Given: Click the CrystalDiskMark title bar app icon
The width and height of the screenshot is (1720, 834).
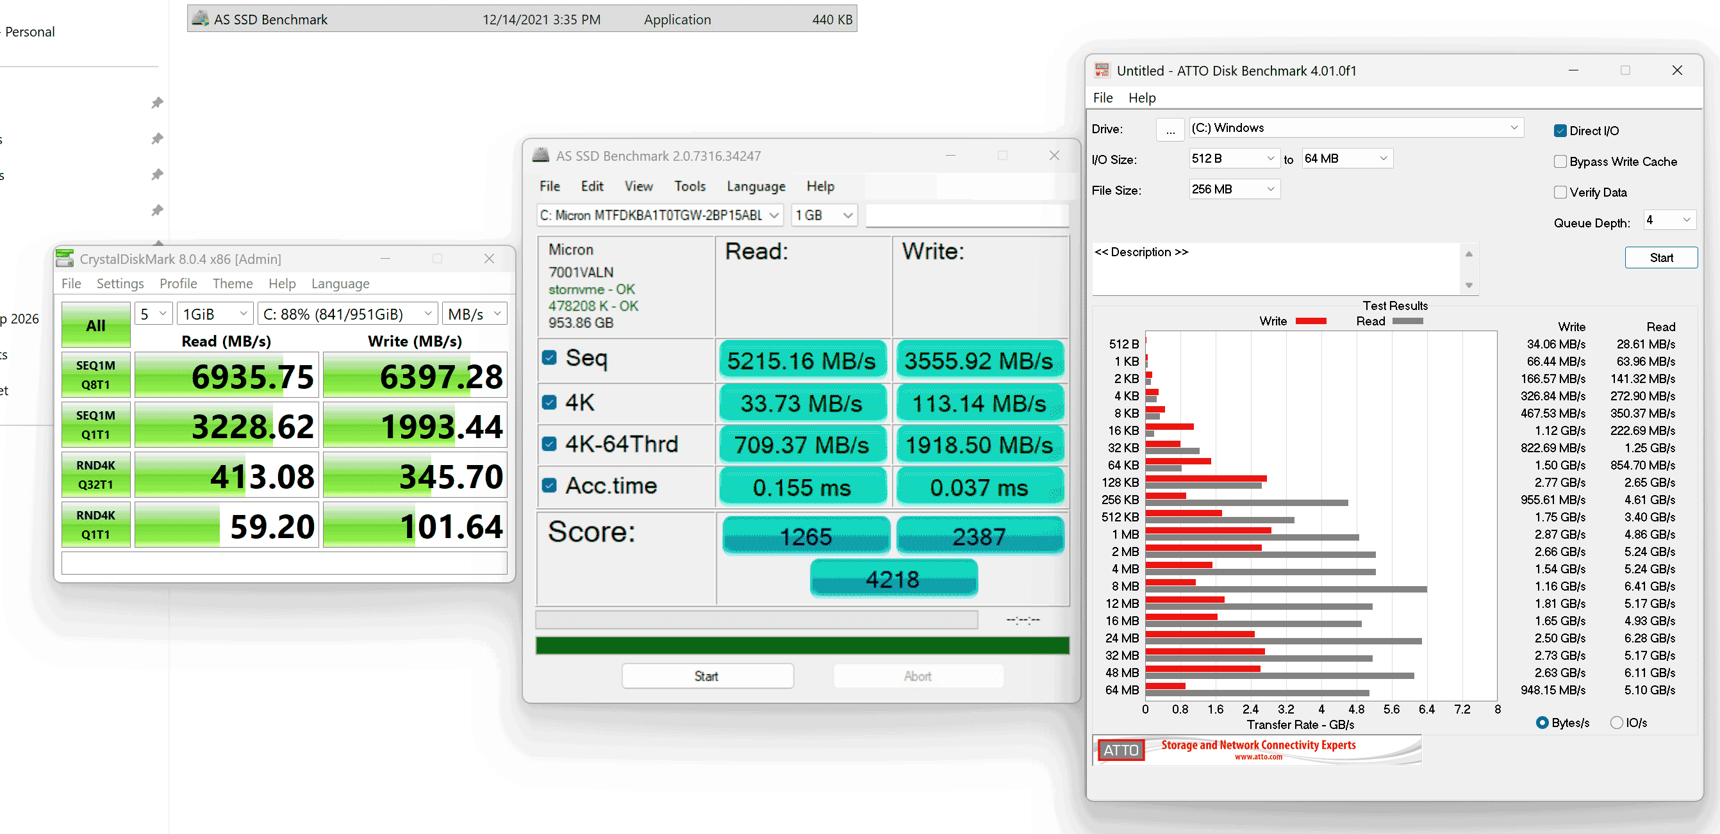Looking at the screenshot, I should point(65,258).
